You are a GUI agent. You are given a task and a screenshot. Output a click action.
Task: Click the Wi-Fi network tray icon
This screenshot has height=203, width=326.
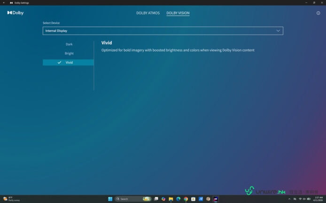tap(300, 199)
